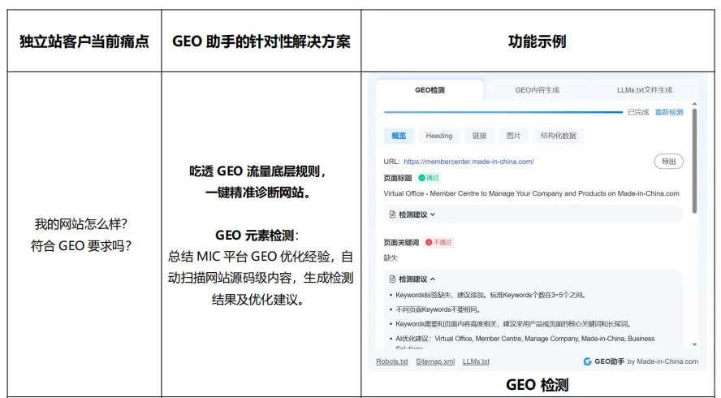721x398 pixels.
Task: Select the 结构化数据 sub-tab
Action: pyautogui.click(x=559, y=136)
